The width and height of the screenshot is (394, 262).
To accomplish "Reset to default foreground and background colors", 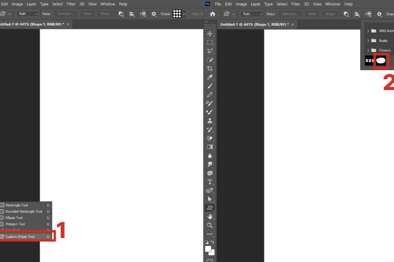I will [x=207, y=242].
